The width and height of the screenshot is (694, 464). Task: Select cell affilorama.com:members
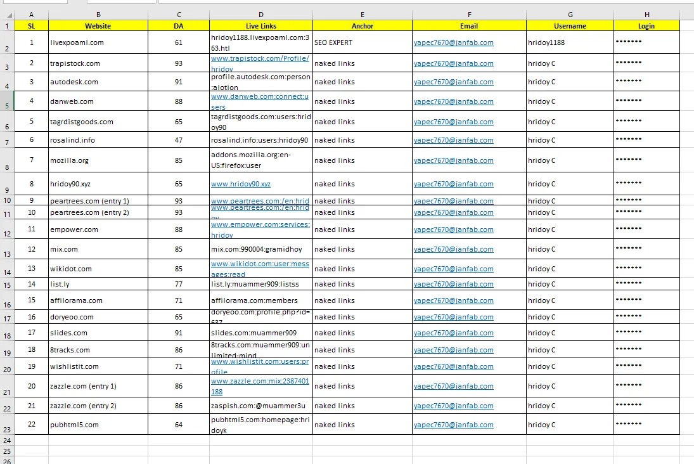[261, 300]
